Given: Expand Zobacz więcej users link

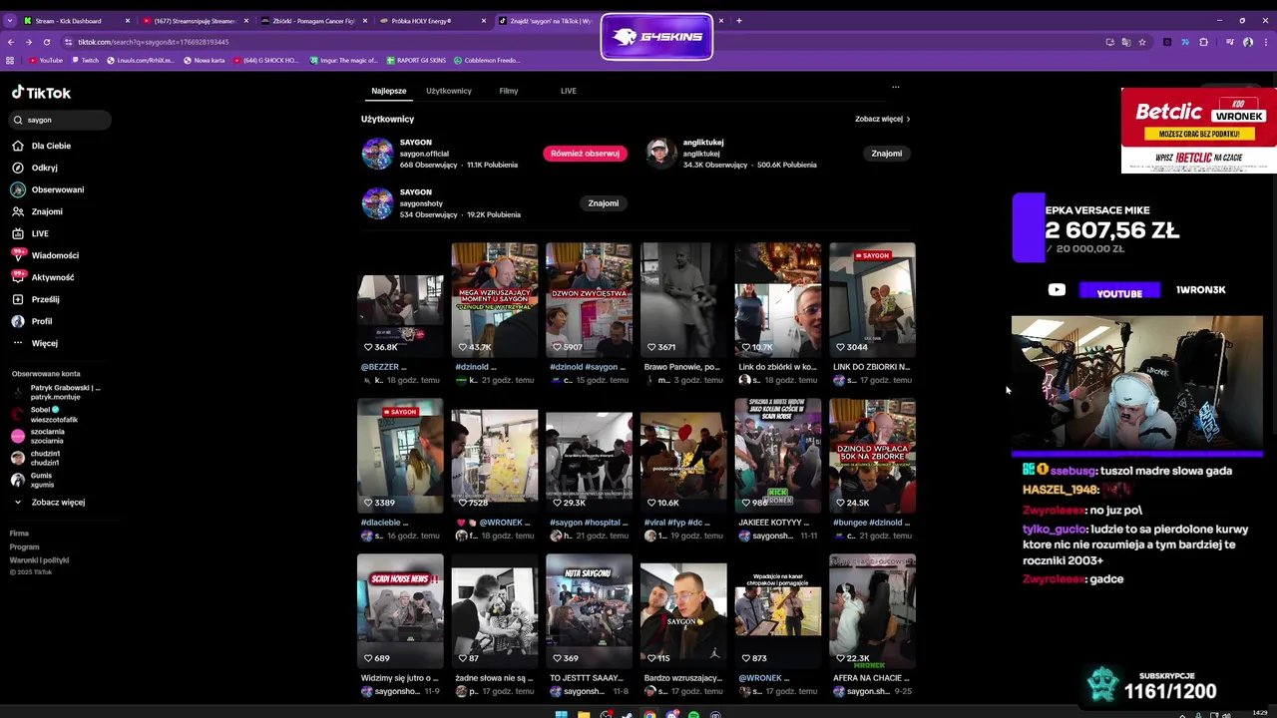Looking at the screenshot, I should pos(883,119).
